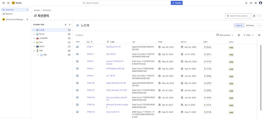The height and width of the screenshot is (119, 264).
Task: Select 모니터 in the schema tree
Action: pyautogui.click(x=52, y=34)
